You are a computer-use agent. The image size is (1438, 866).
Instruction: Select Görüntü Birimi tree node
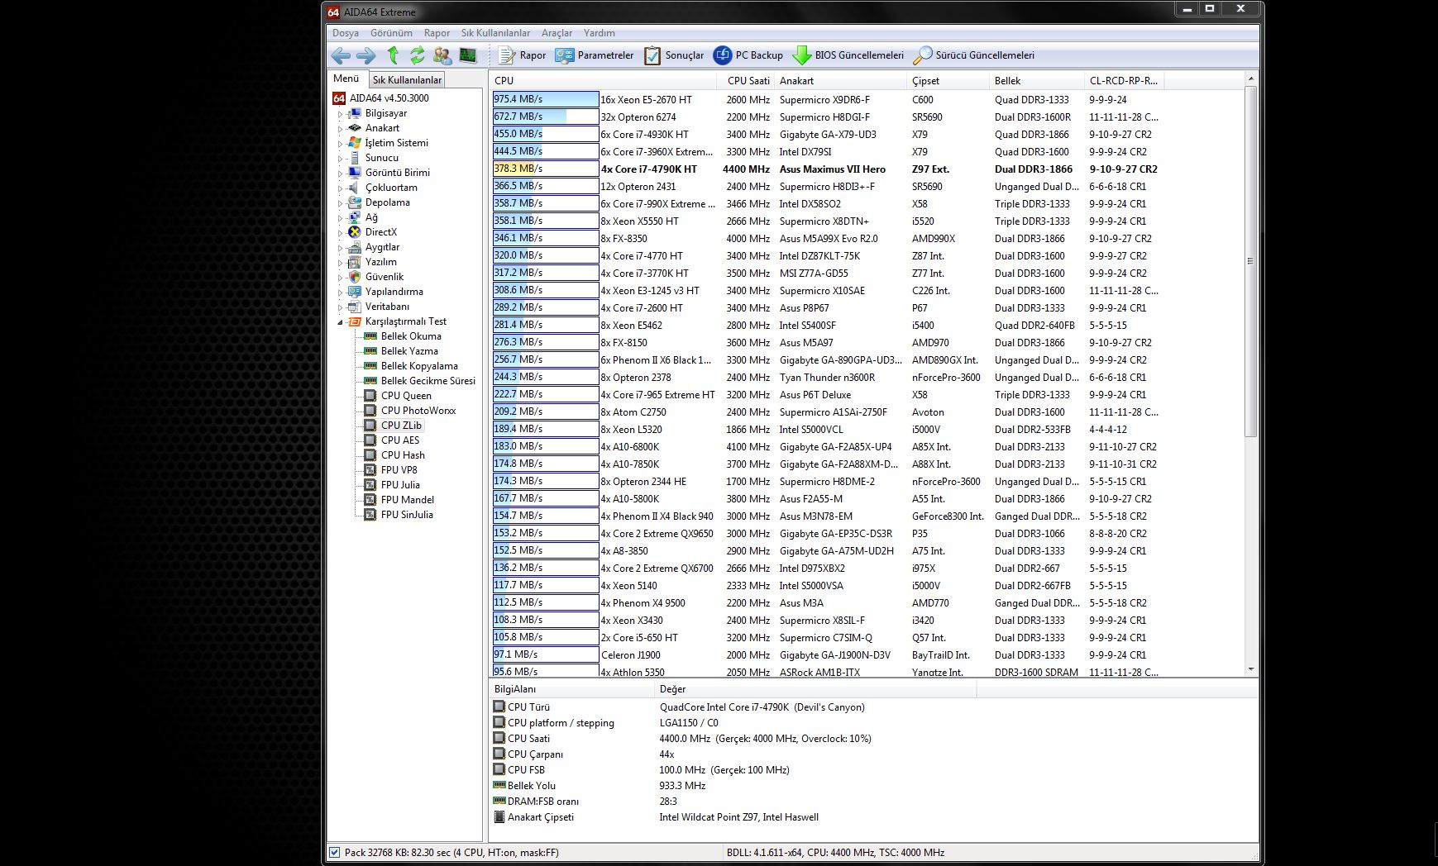click(398, 173)
